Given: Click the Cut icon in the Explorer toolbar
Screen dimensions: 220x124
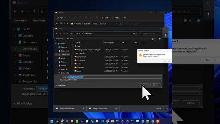Looking at the screenshot, I should [x=69, y=18].
